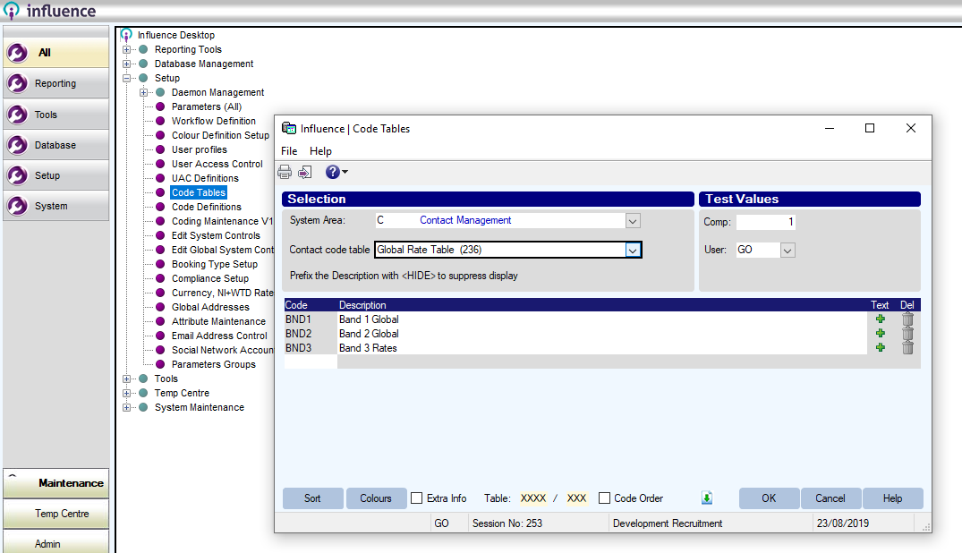
Task: Click the All sidebar icon
Action: [x=17, y=53]
